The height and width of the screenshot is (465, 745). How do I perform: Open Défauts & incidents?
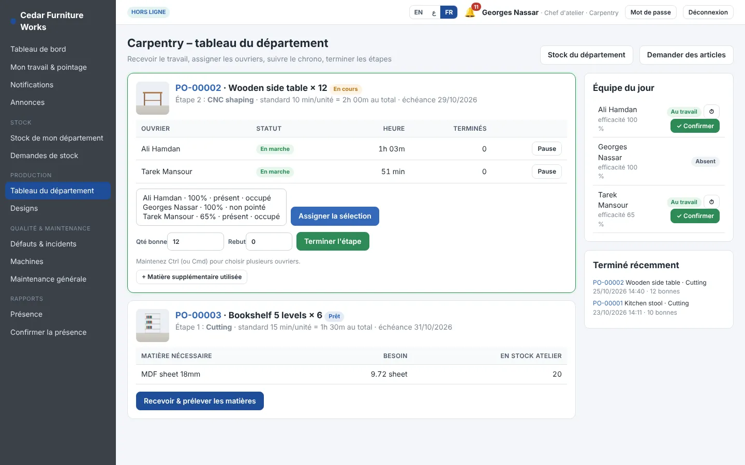(58, 244)
